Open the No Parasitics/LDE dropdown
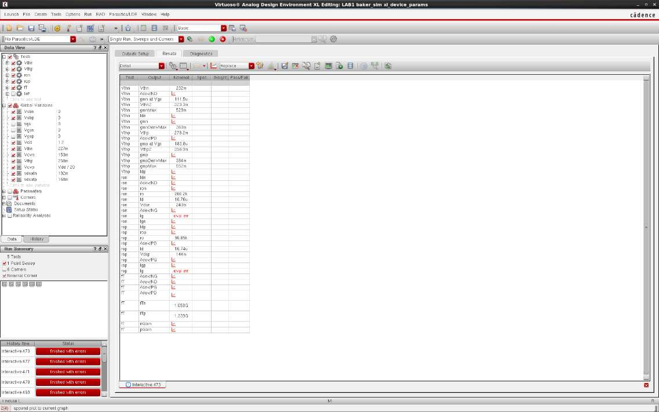Screen dimensions: 659x412 point(73,39)
